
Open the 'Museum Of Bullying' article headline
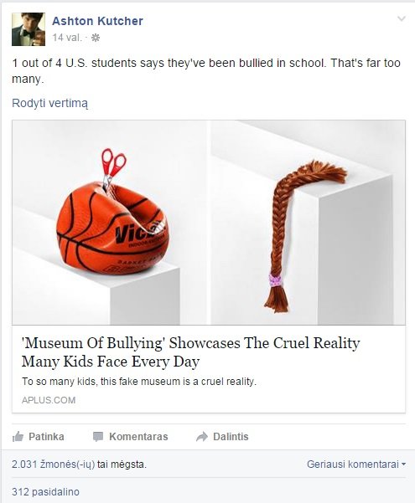pos(190,352)
